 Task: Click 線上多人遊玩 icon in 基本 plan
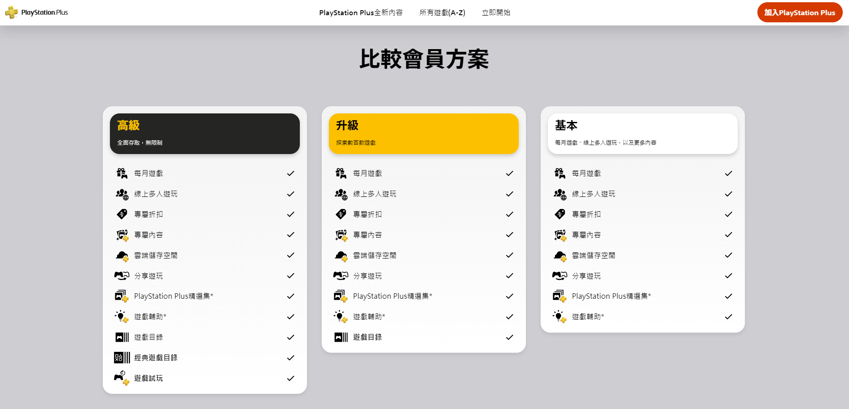point(560,194)
